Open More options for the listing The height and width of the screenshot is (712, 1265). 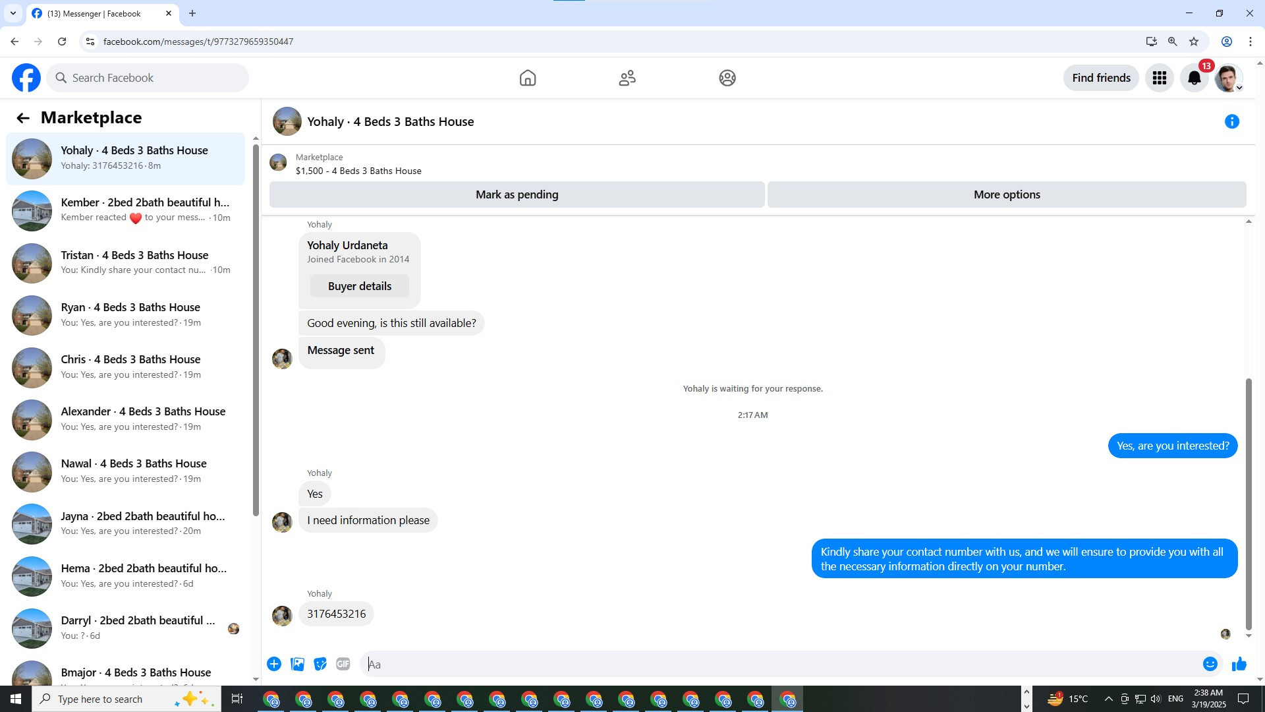pos(1007,194)
